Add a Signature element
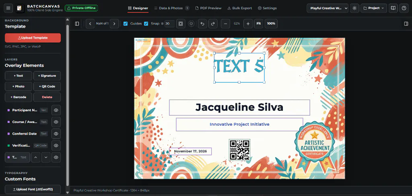 tap(47, 76)
